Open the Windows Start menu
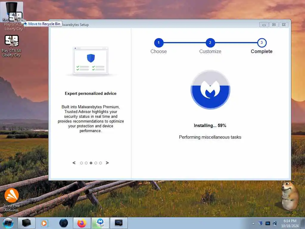The image size is (305, 229). tap(8, 223)
